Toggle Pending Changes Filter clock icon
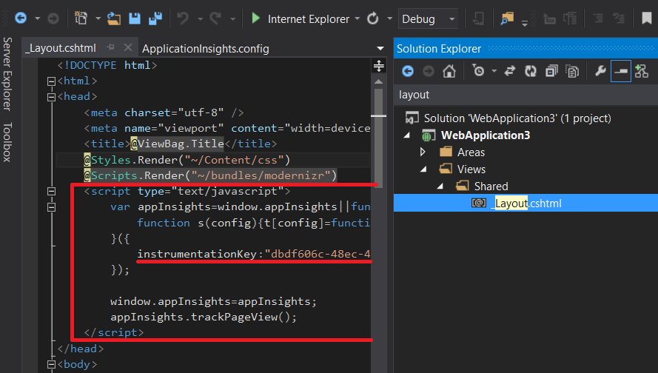The height and width of the screenshot is (373, 658). (x=478, y=70)
